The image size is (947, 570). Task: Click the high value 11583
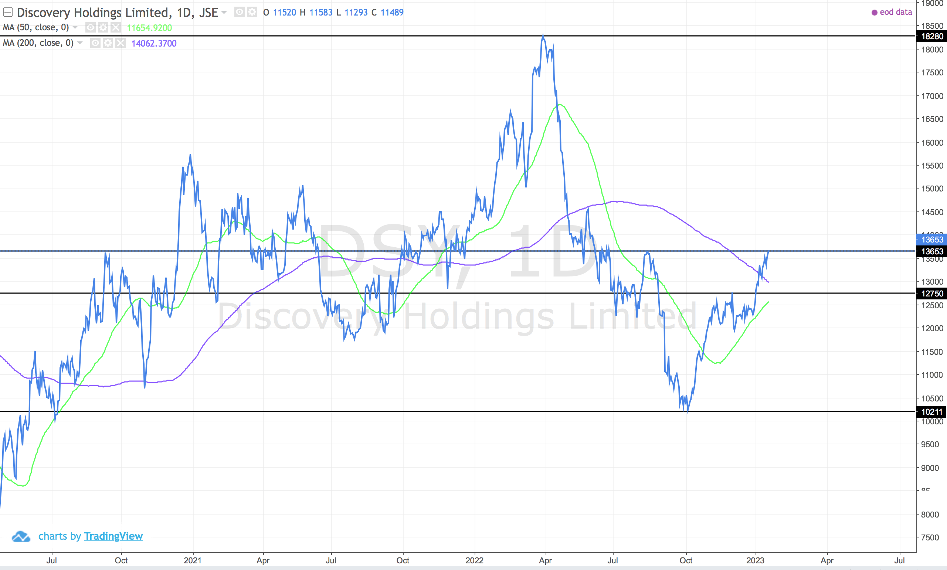(321, 12)
